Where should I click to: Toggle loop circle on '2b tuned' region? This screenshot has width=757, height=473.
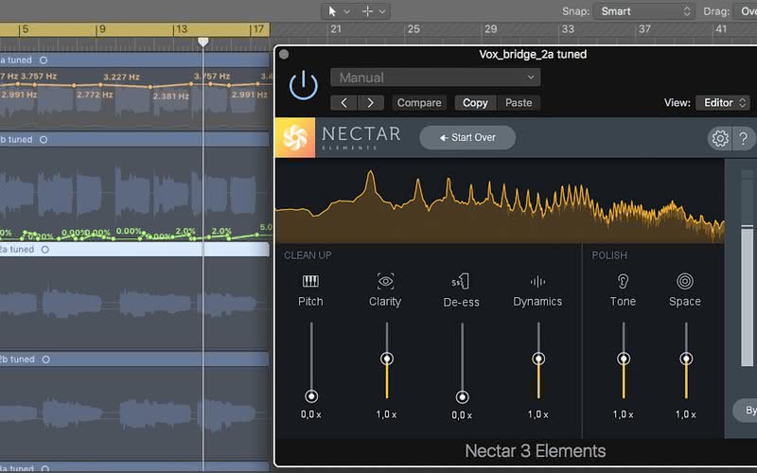45,359
